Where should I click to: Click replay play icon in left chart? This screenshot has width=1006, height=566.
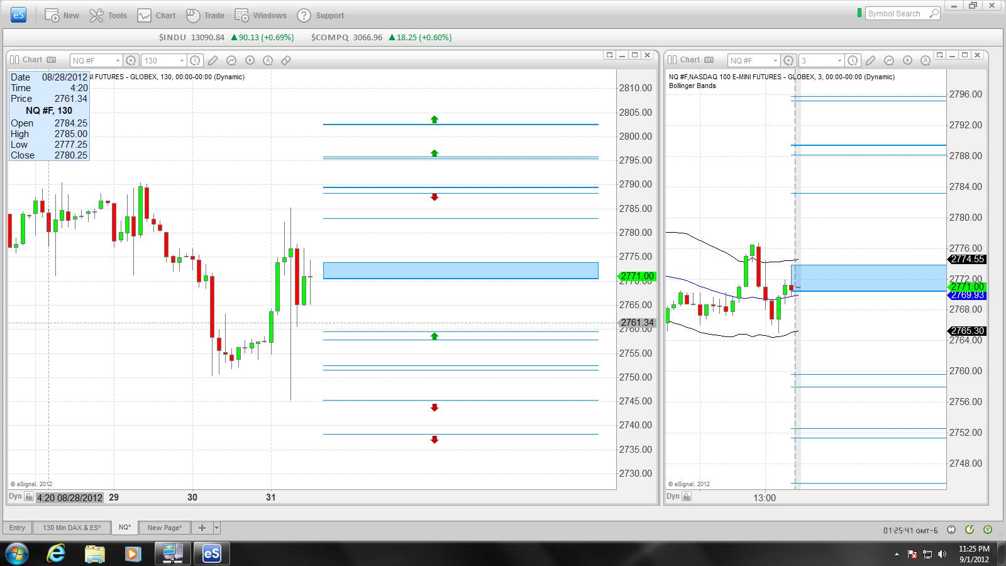point(250,60)
